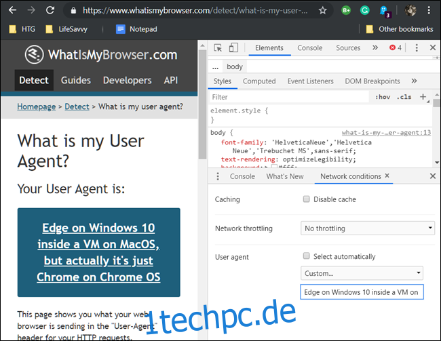This screenshot has width=441, height=341.
Task: Bookmark this page with the star icon
Action: (x=323, y=11)
